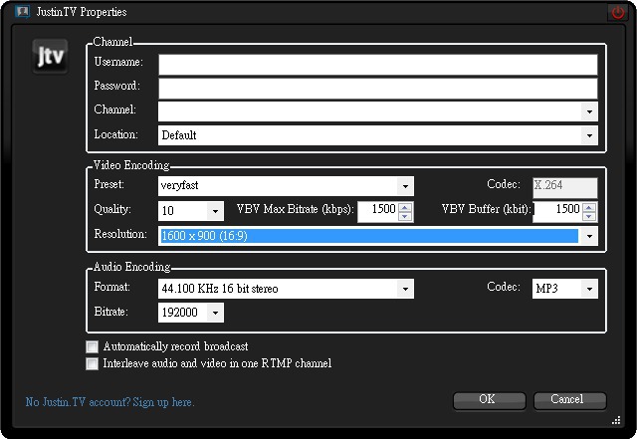The image size is (637, 439).
Task: Increase VBV Max Bitrate with up arrow
Action: pyautogui.click(x=405, y=207)
